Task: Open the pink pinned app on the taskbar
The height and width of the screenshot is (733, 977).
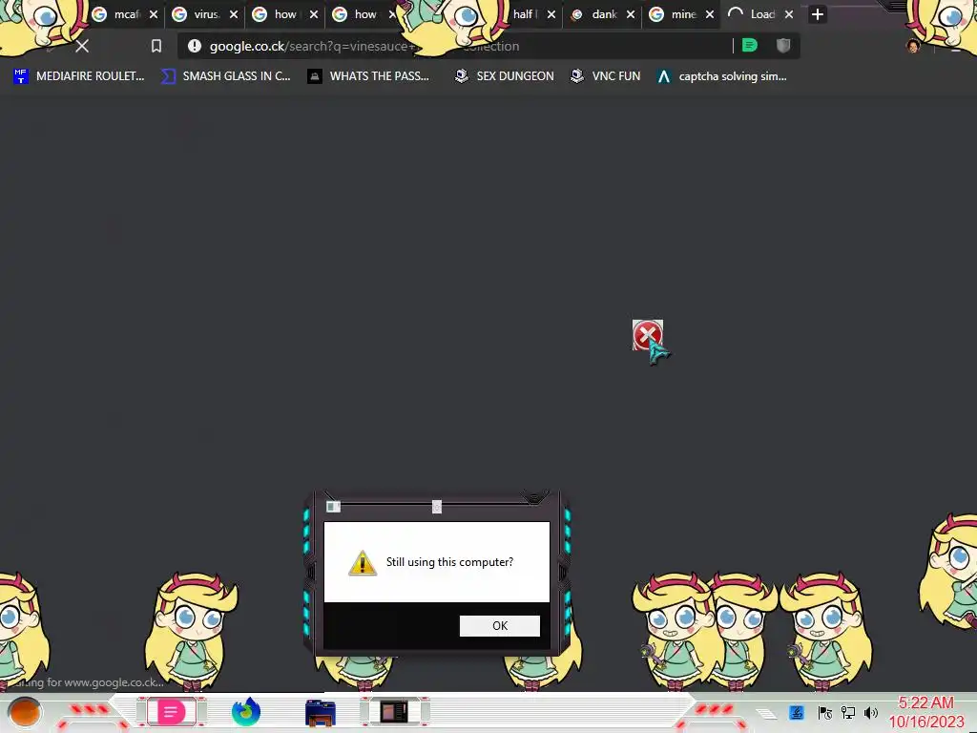Action: [172, 712]
